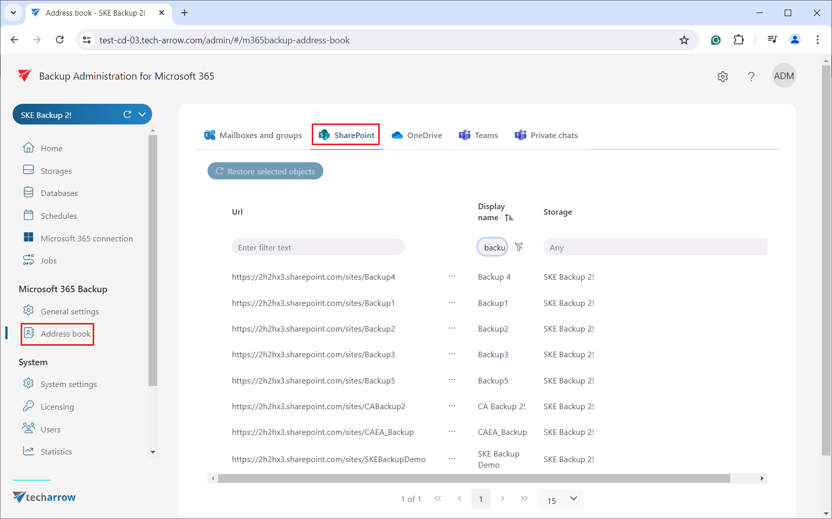Open the Storages sidebar item
This screenshot has height=519, width=832.
pyautogui.click(x=56, y=171)
